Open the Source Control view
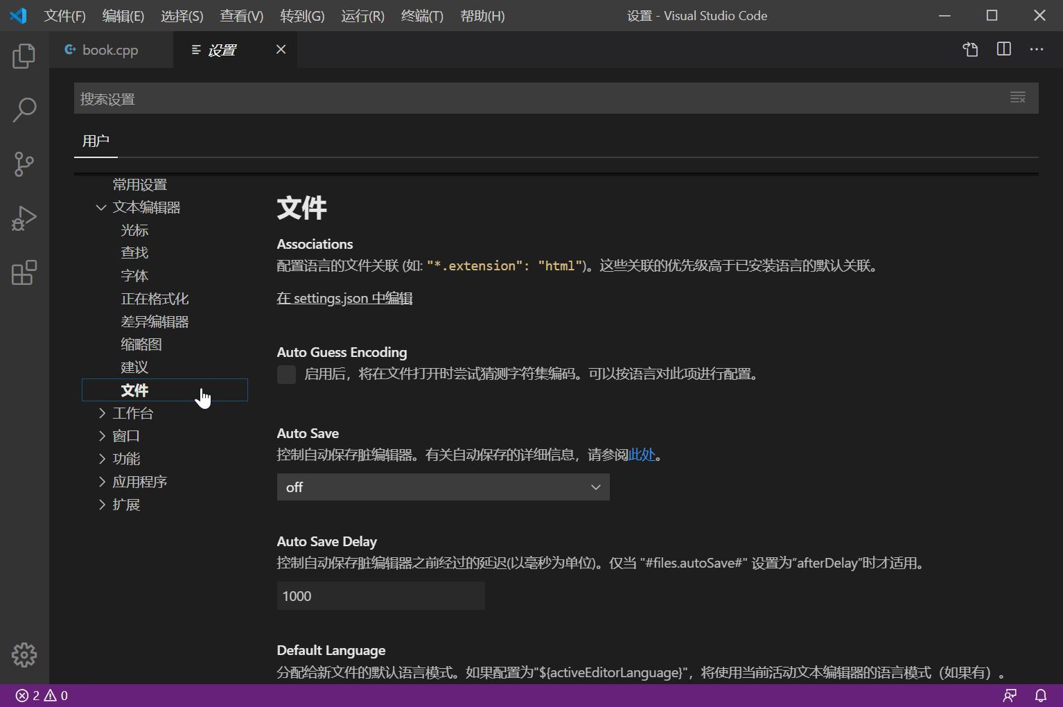 [x=24, y=164]
